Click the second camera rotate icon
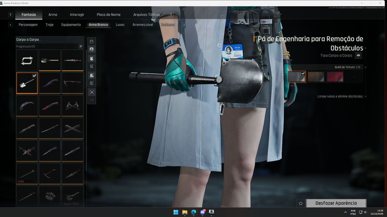 tap(92, 49)
